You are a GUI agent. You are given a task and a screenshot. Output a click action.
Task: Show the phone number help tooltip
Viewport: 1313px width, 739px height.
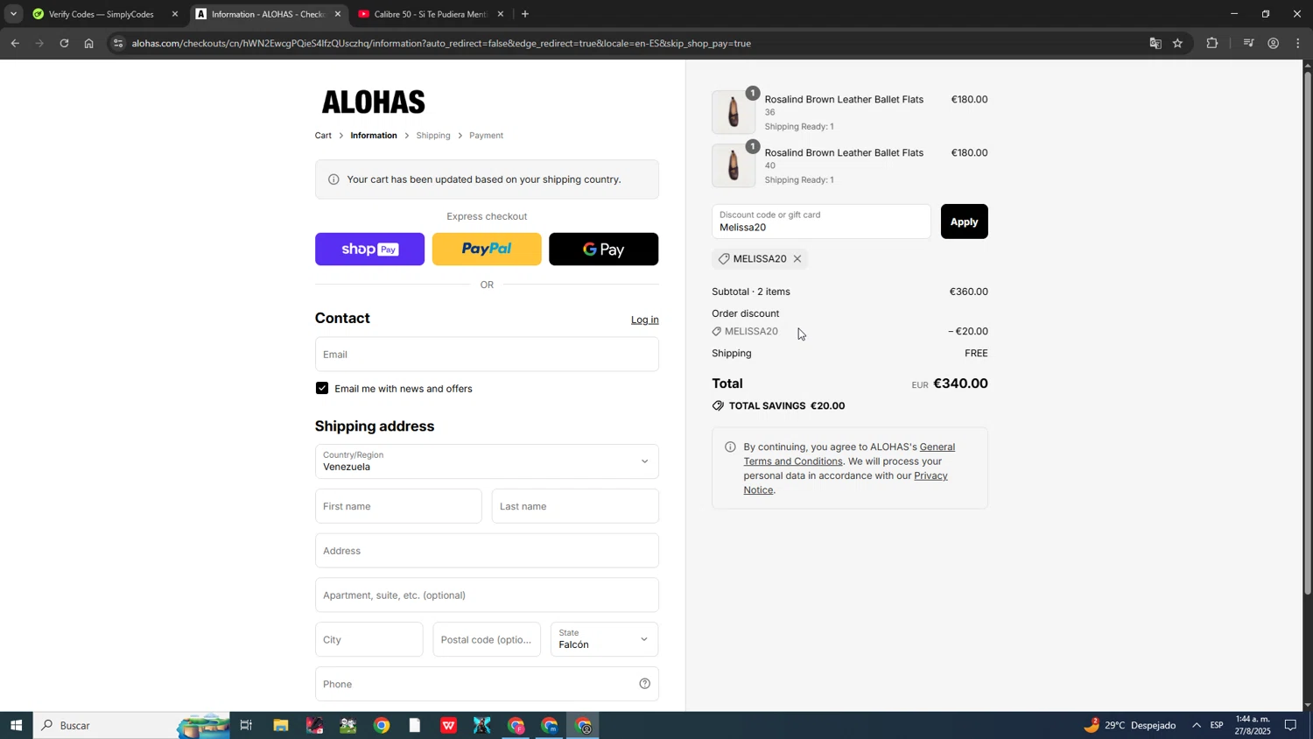tap(645, 684)
